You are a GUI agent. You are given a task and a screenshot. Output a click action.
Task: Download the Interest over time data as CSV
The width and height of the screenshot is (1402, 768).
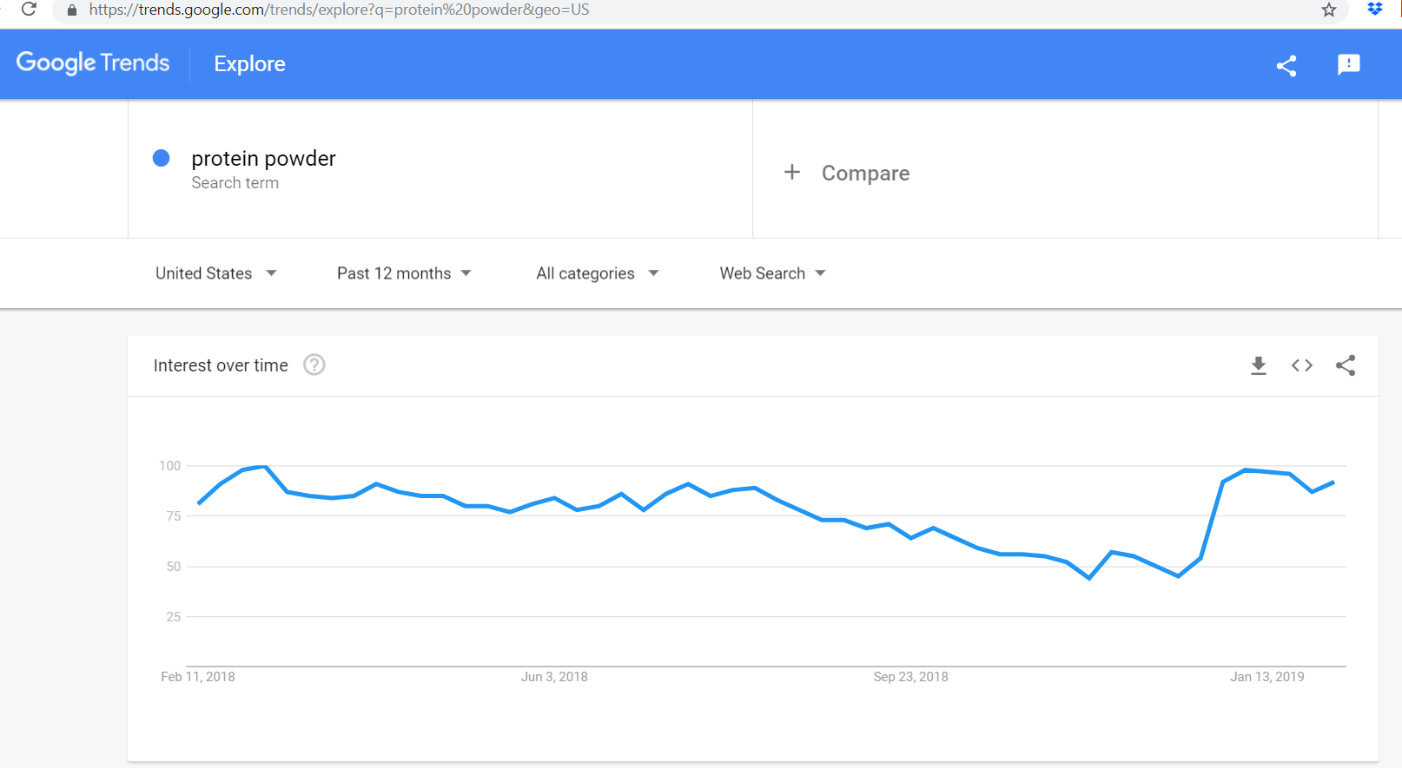(1258, 365)
